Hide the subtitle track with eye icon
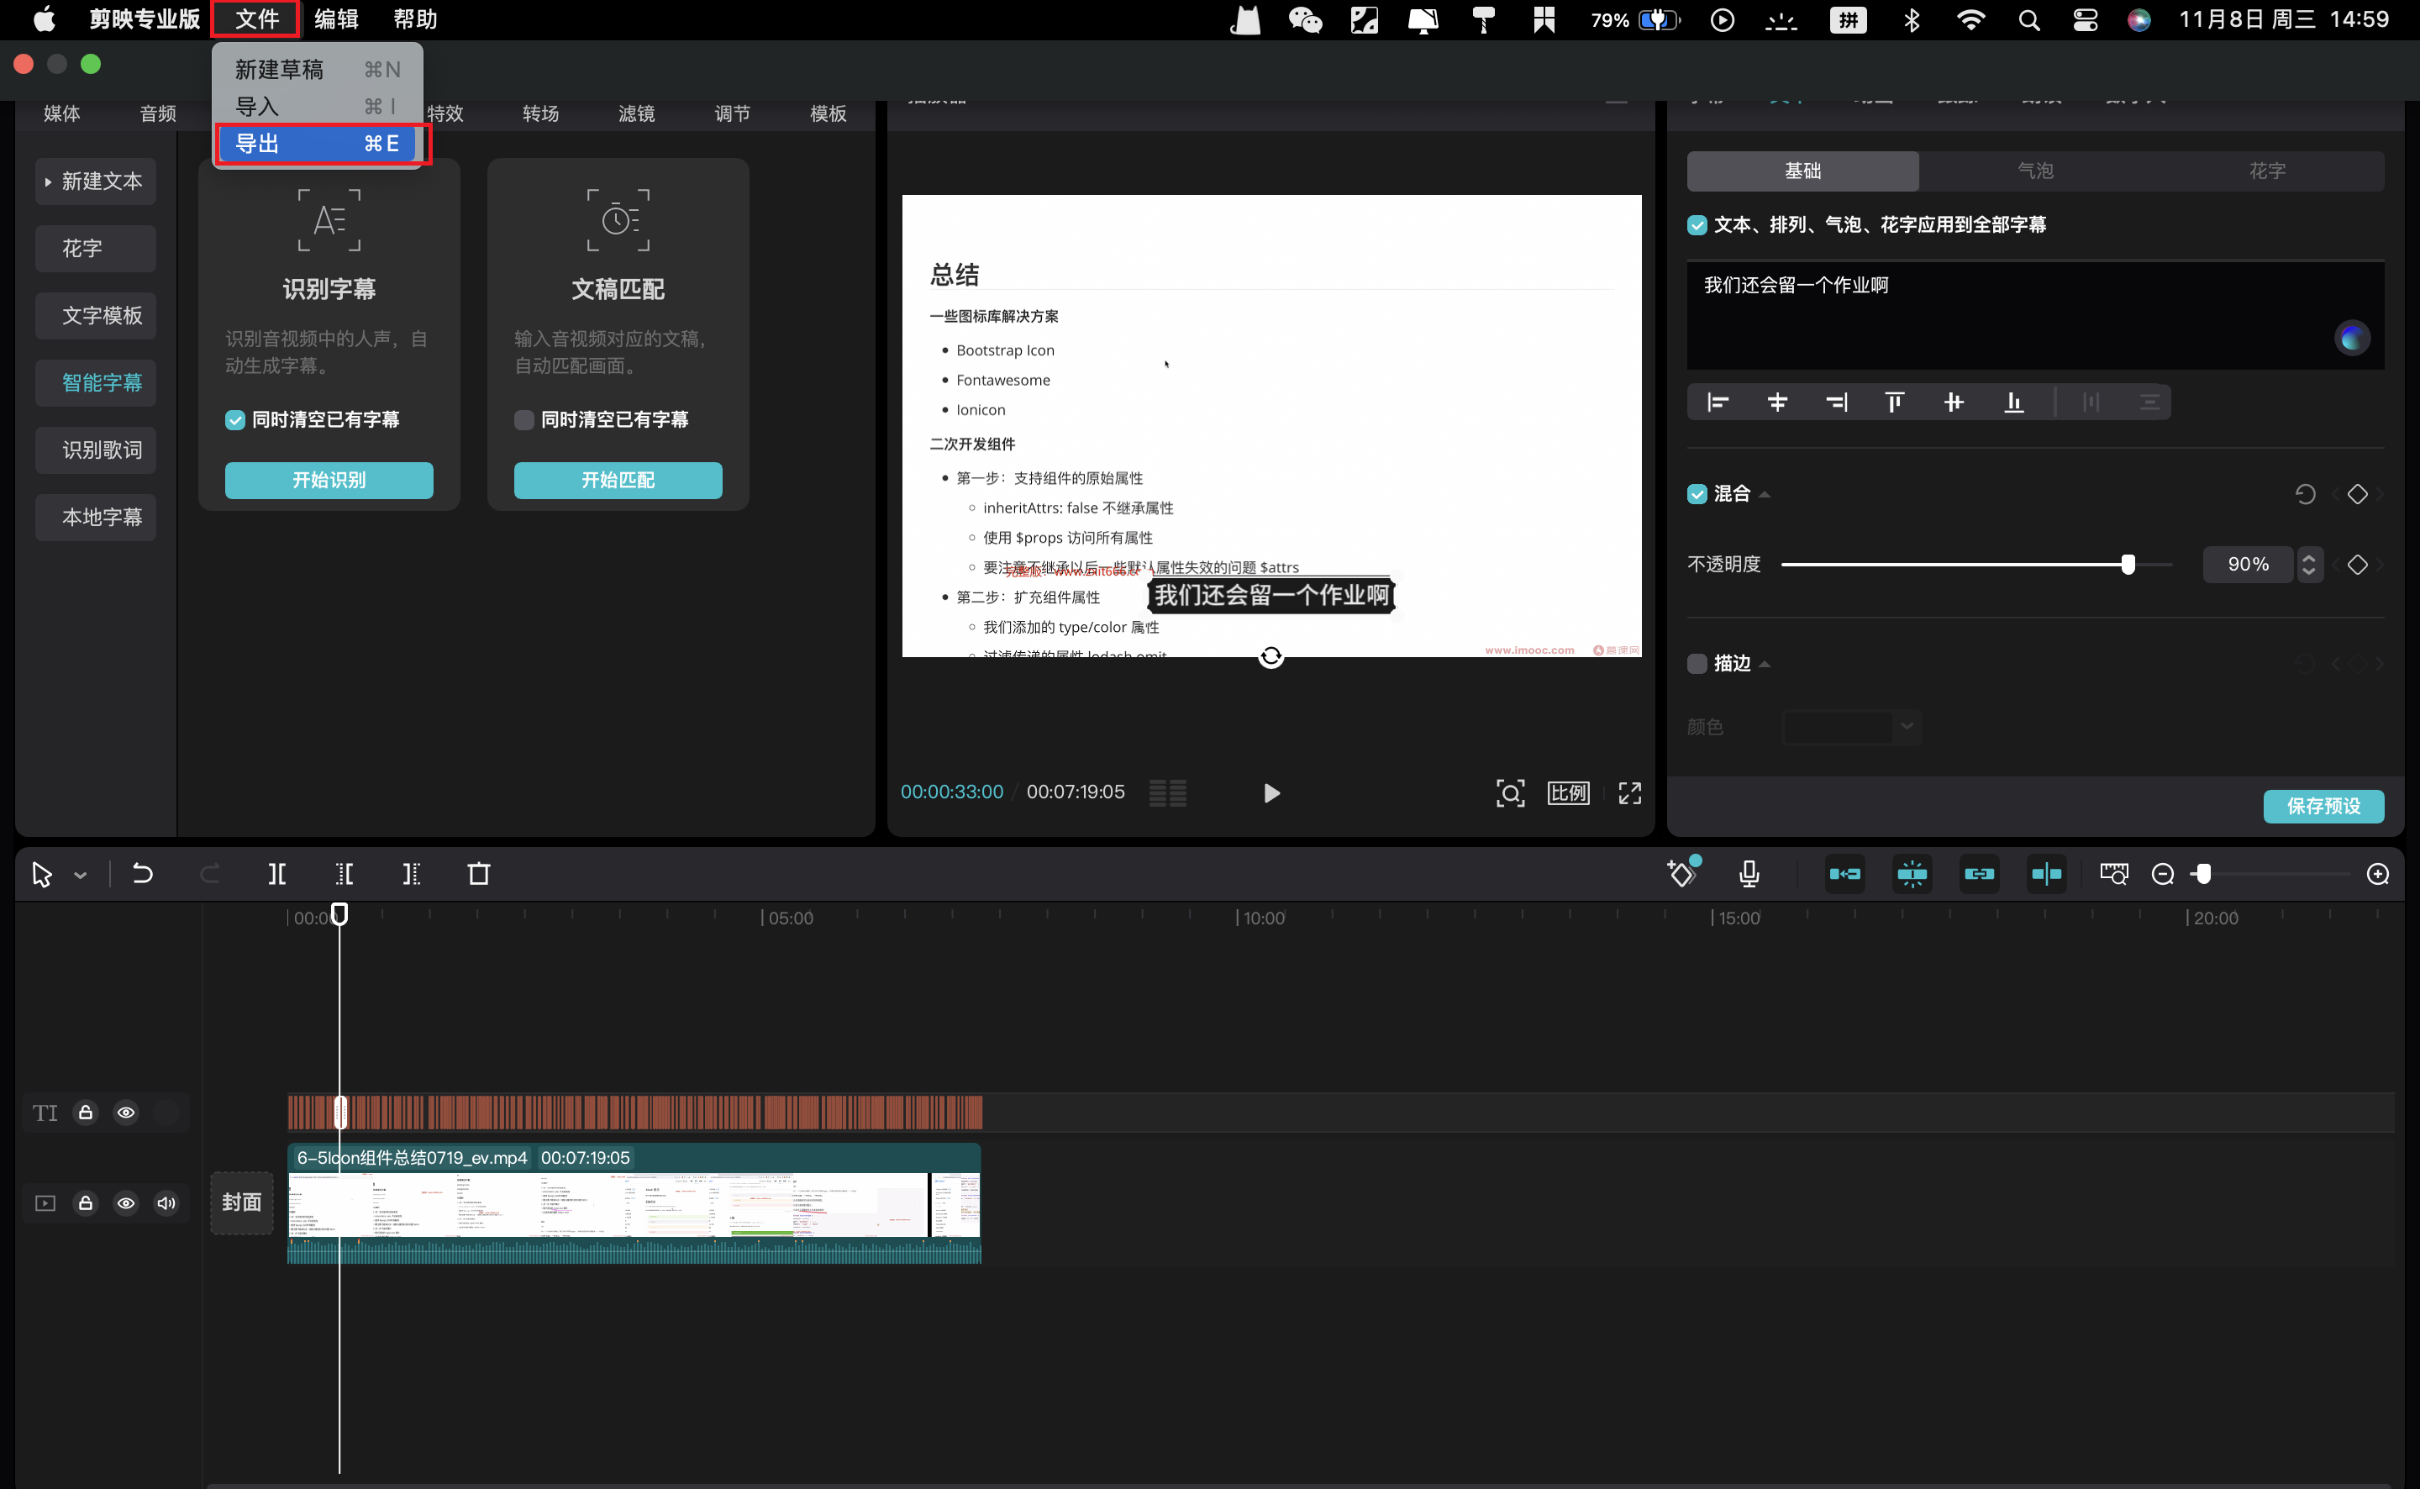The image size is (2420, 1489). tap(126, 1113)
